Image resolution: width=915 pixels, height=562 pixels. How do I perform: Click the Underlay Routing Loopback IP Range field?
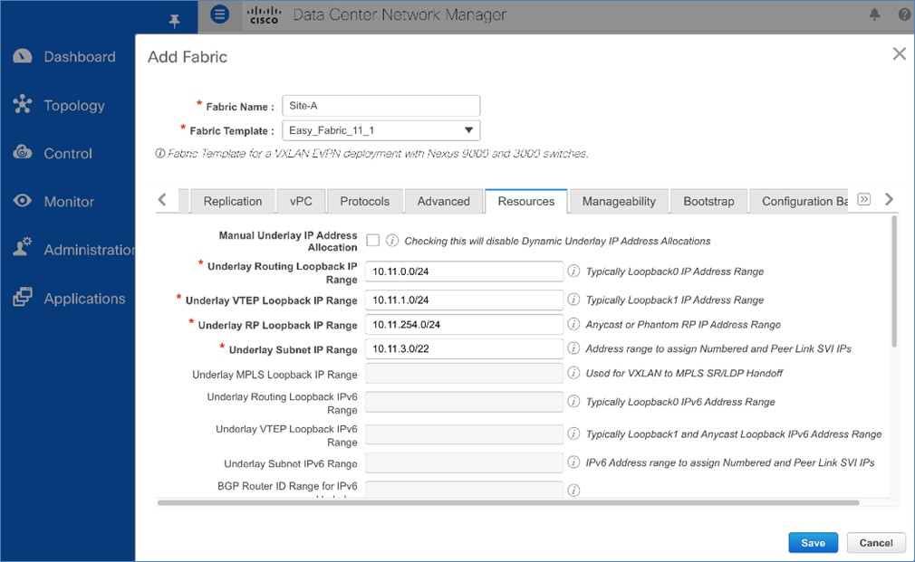[464, 271]
